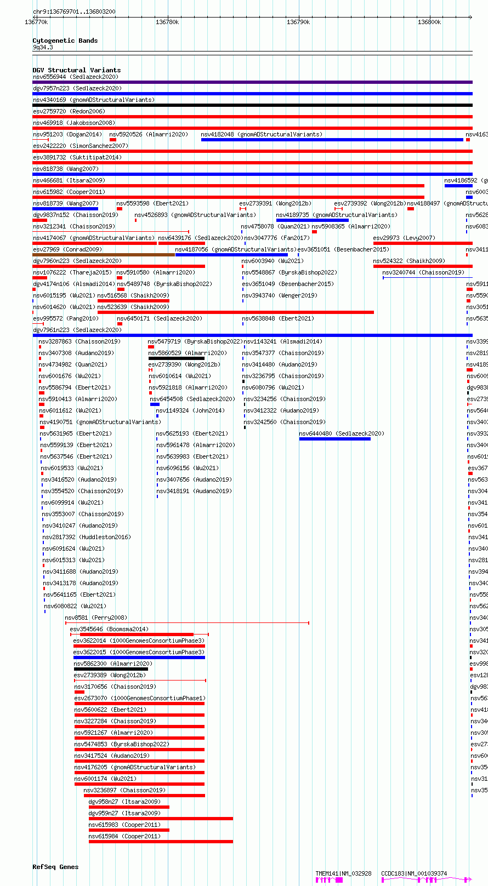Click the CCDC183|NM_001039374 gene label

pyautogui.click(x=414, y=873)
